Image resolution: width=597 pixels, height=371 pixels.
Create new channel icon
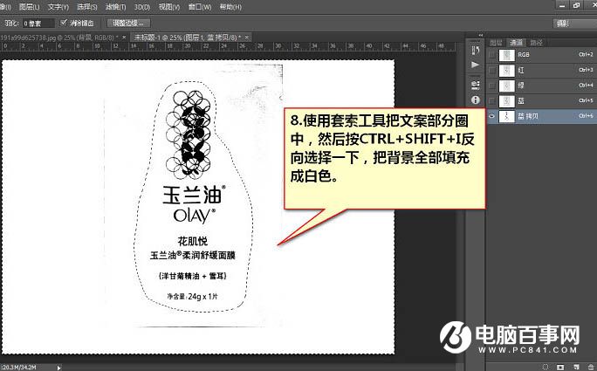pyautogui.click(x=576, y=368)
